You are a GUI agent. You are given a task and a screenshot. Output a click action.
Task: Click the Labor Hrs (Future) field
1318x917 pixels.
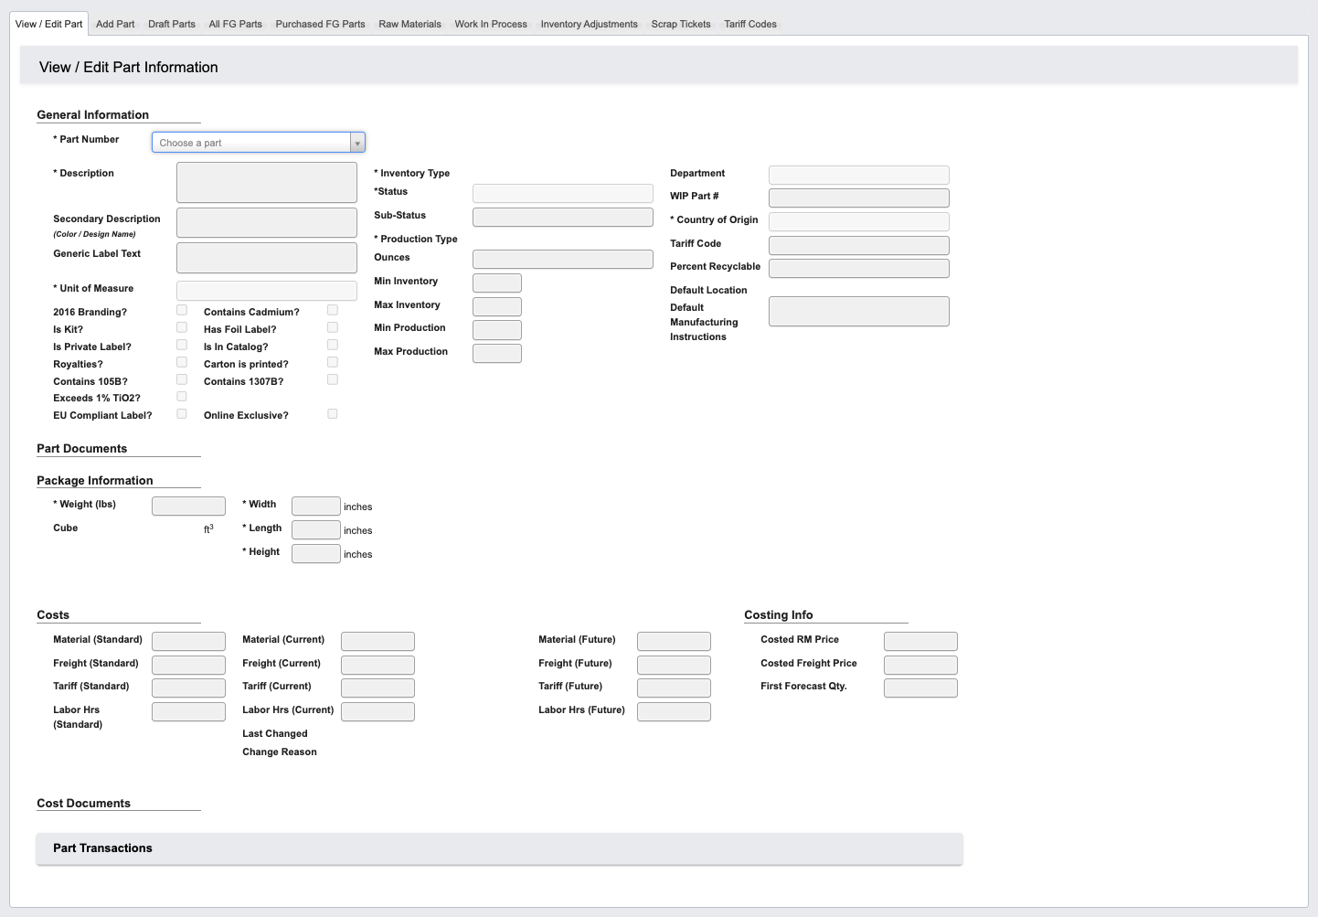click(x=674, y=711)
